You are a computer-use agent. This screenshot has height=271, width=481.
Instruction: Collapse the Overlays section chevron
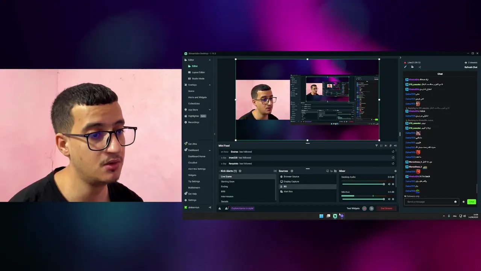pyautogui.click(x=210, y=85)
